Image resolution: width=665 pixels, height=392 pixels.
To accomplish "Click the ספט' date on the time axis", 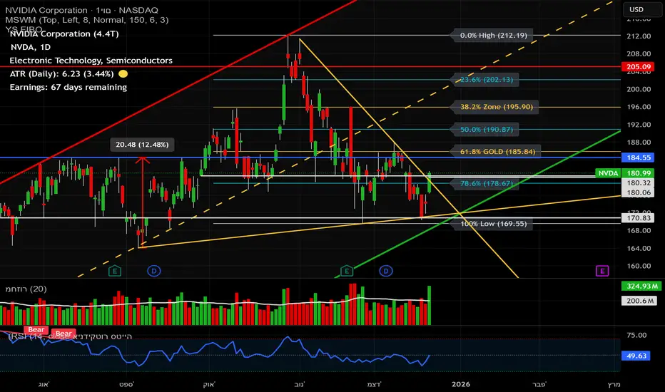I will [126, 384].
